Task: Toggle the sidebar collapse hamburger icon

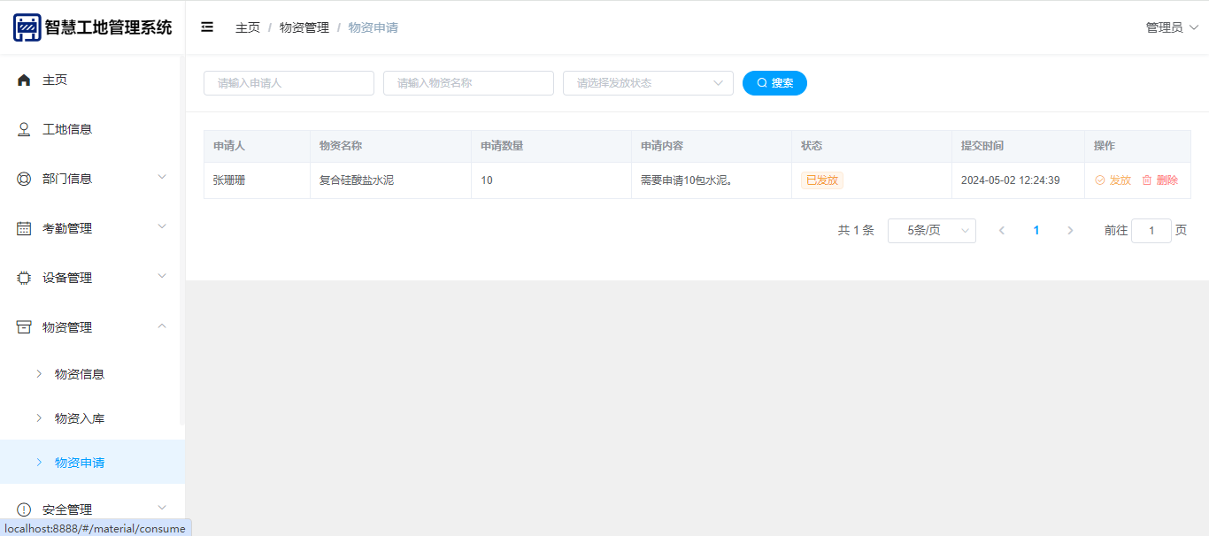Action: 207,27
